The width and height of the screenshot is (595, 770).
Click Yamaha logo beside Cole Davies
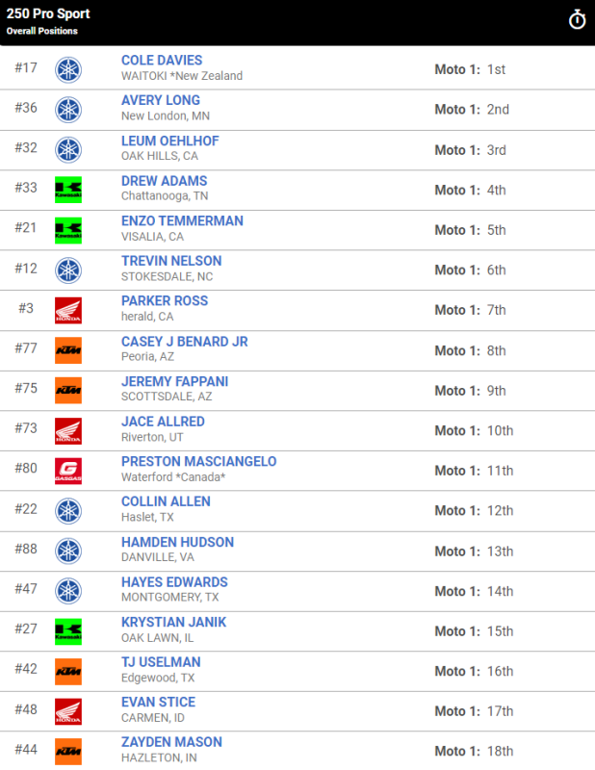tap(68, 69)
